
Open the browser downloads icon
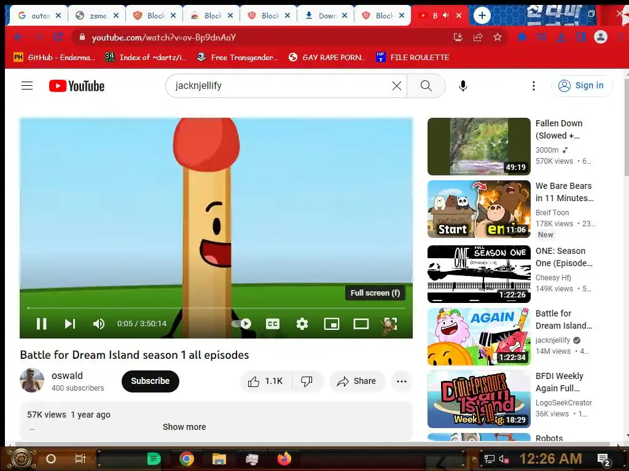[561, 37]
